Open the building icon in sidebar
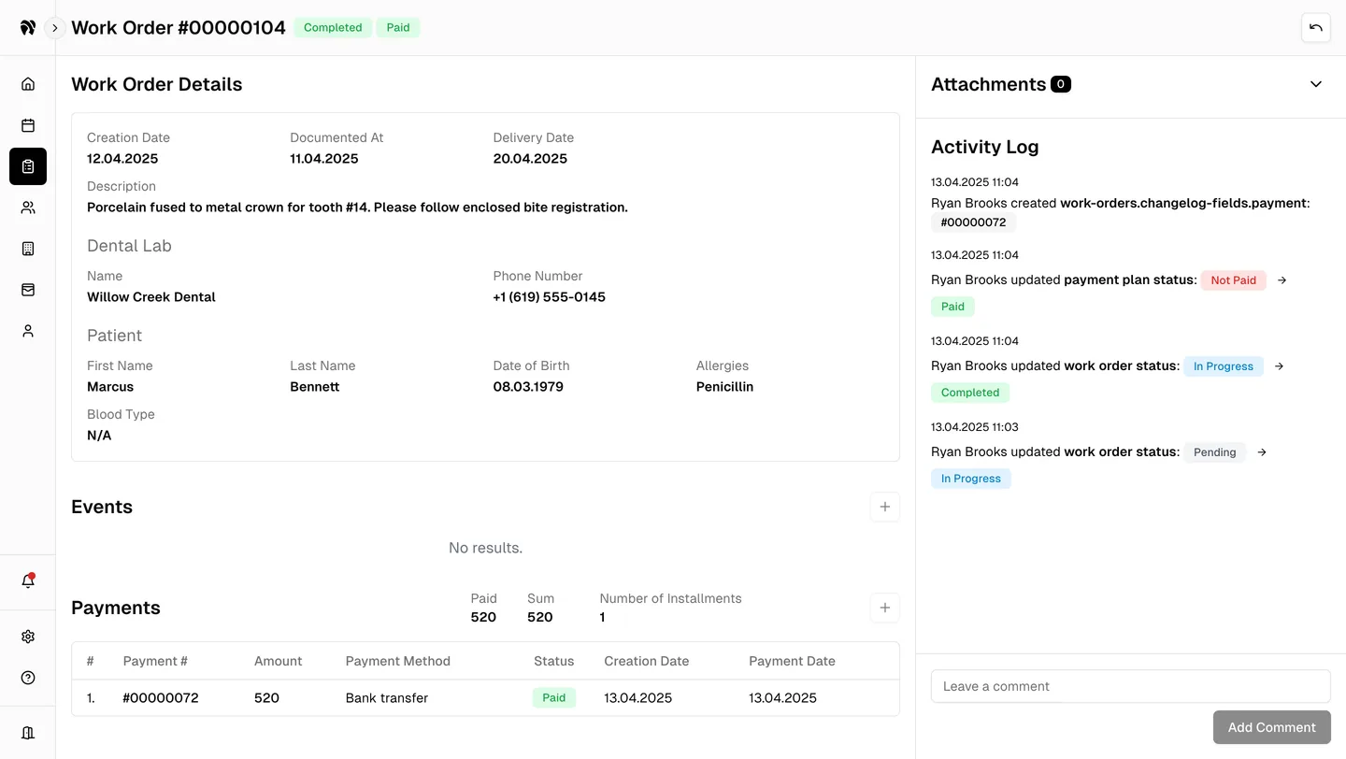 pos(28,249)
